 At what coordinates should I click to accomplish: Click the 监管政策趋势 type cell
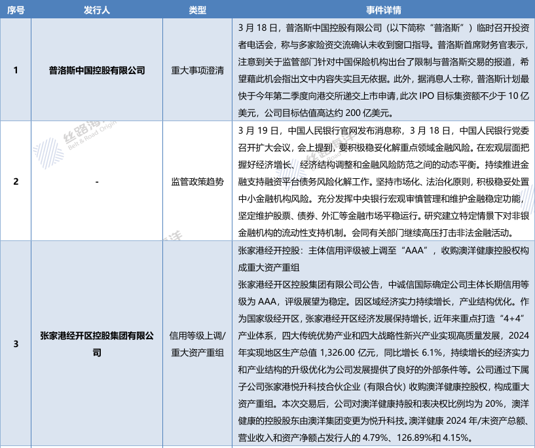[197, 181]
